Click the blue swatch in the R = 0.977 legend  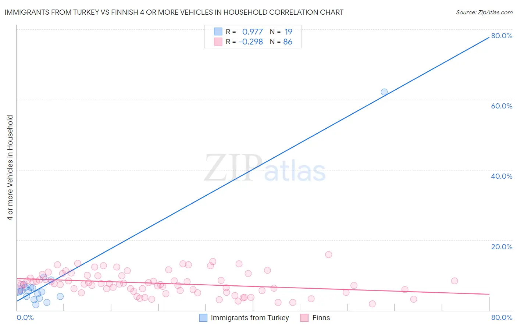(218, 32)
